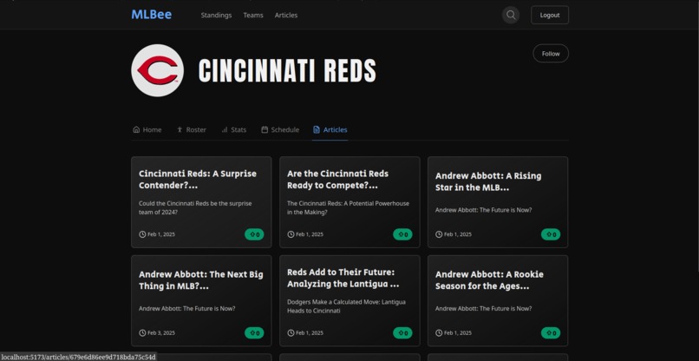Click the 'Feb 3, 2025' date text
Viewport: 699px width, 361px height.
click(x=161, y=333)
